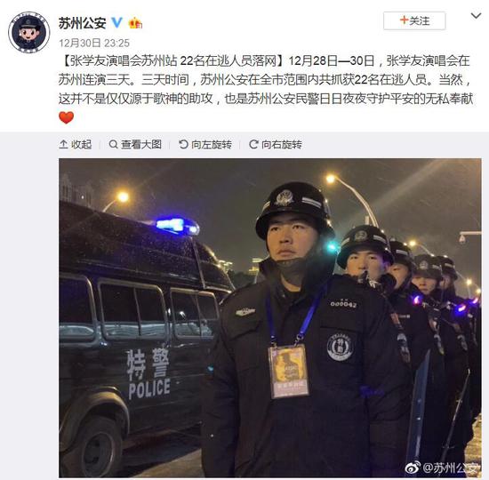
Task: Click the plus sign on 关注 button
Action: coord(405,20)
